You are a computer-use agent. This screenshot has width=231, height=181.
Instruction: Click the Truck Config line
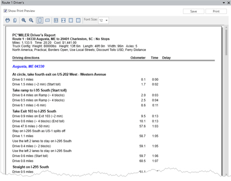[x=74, y=46]
